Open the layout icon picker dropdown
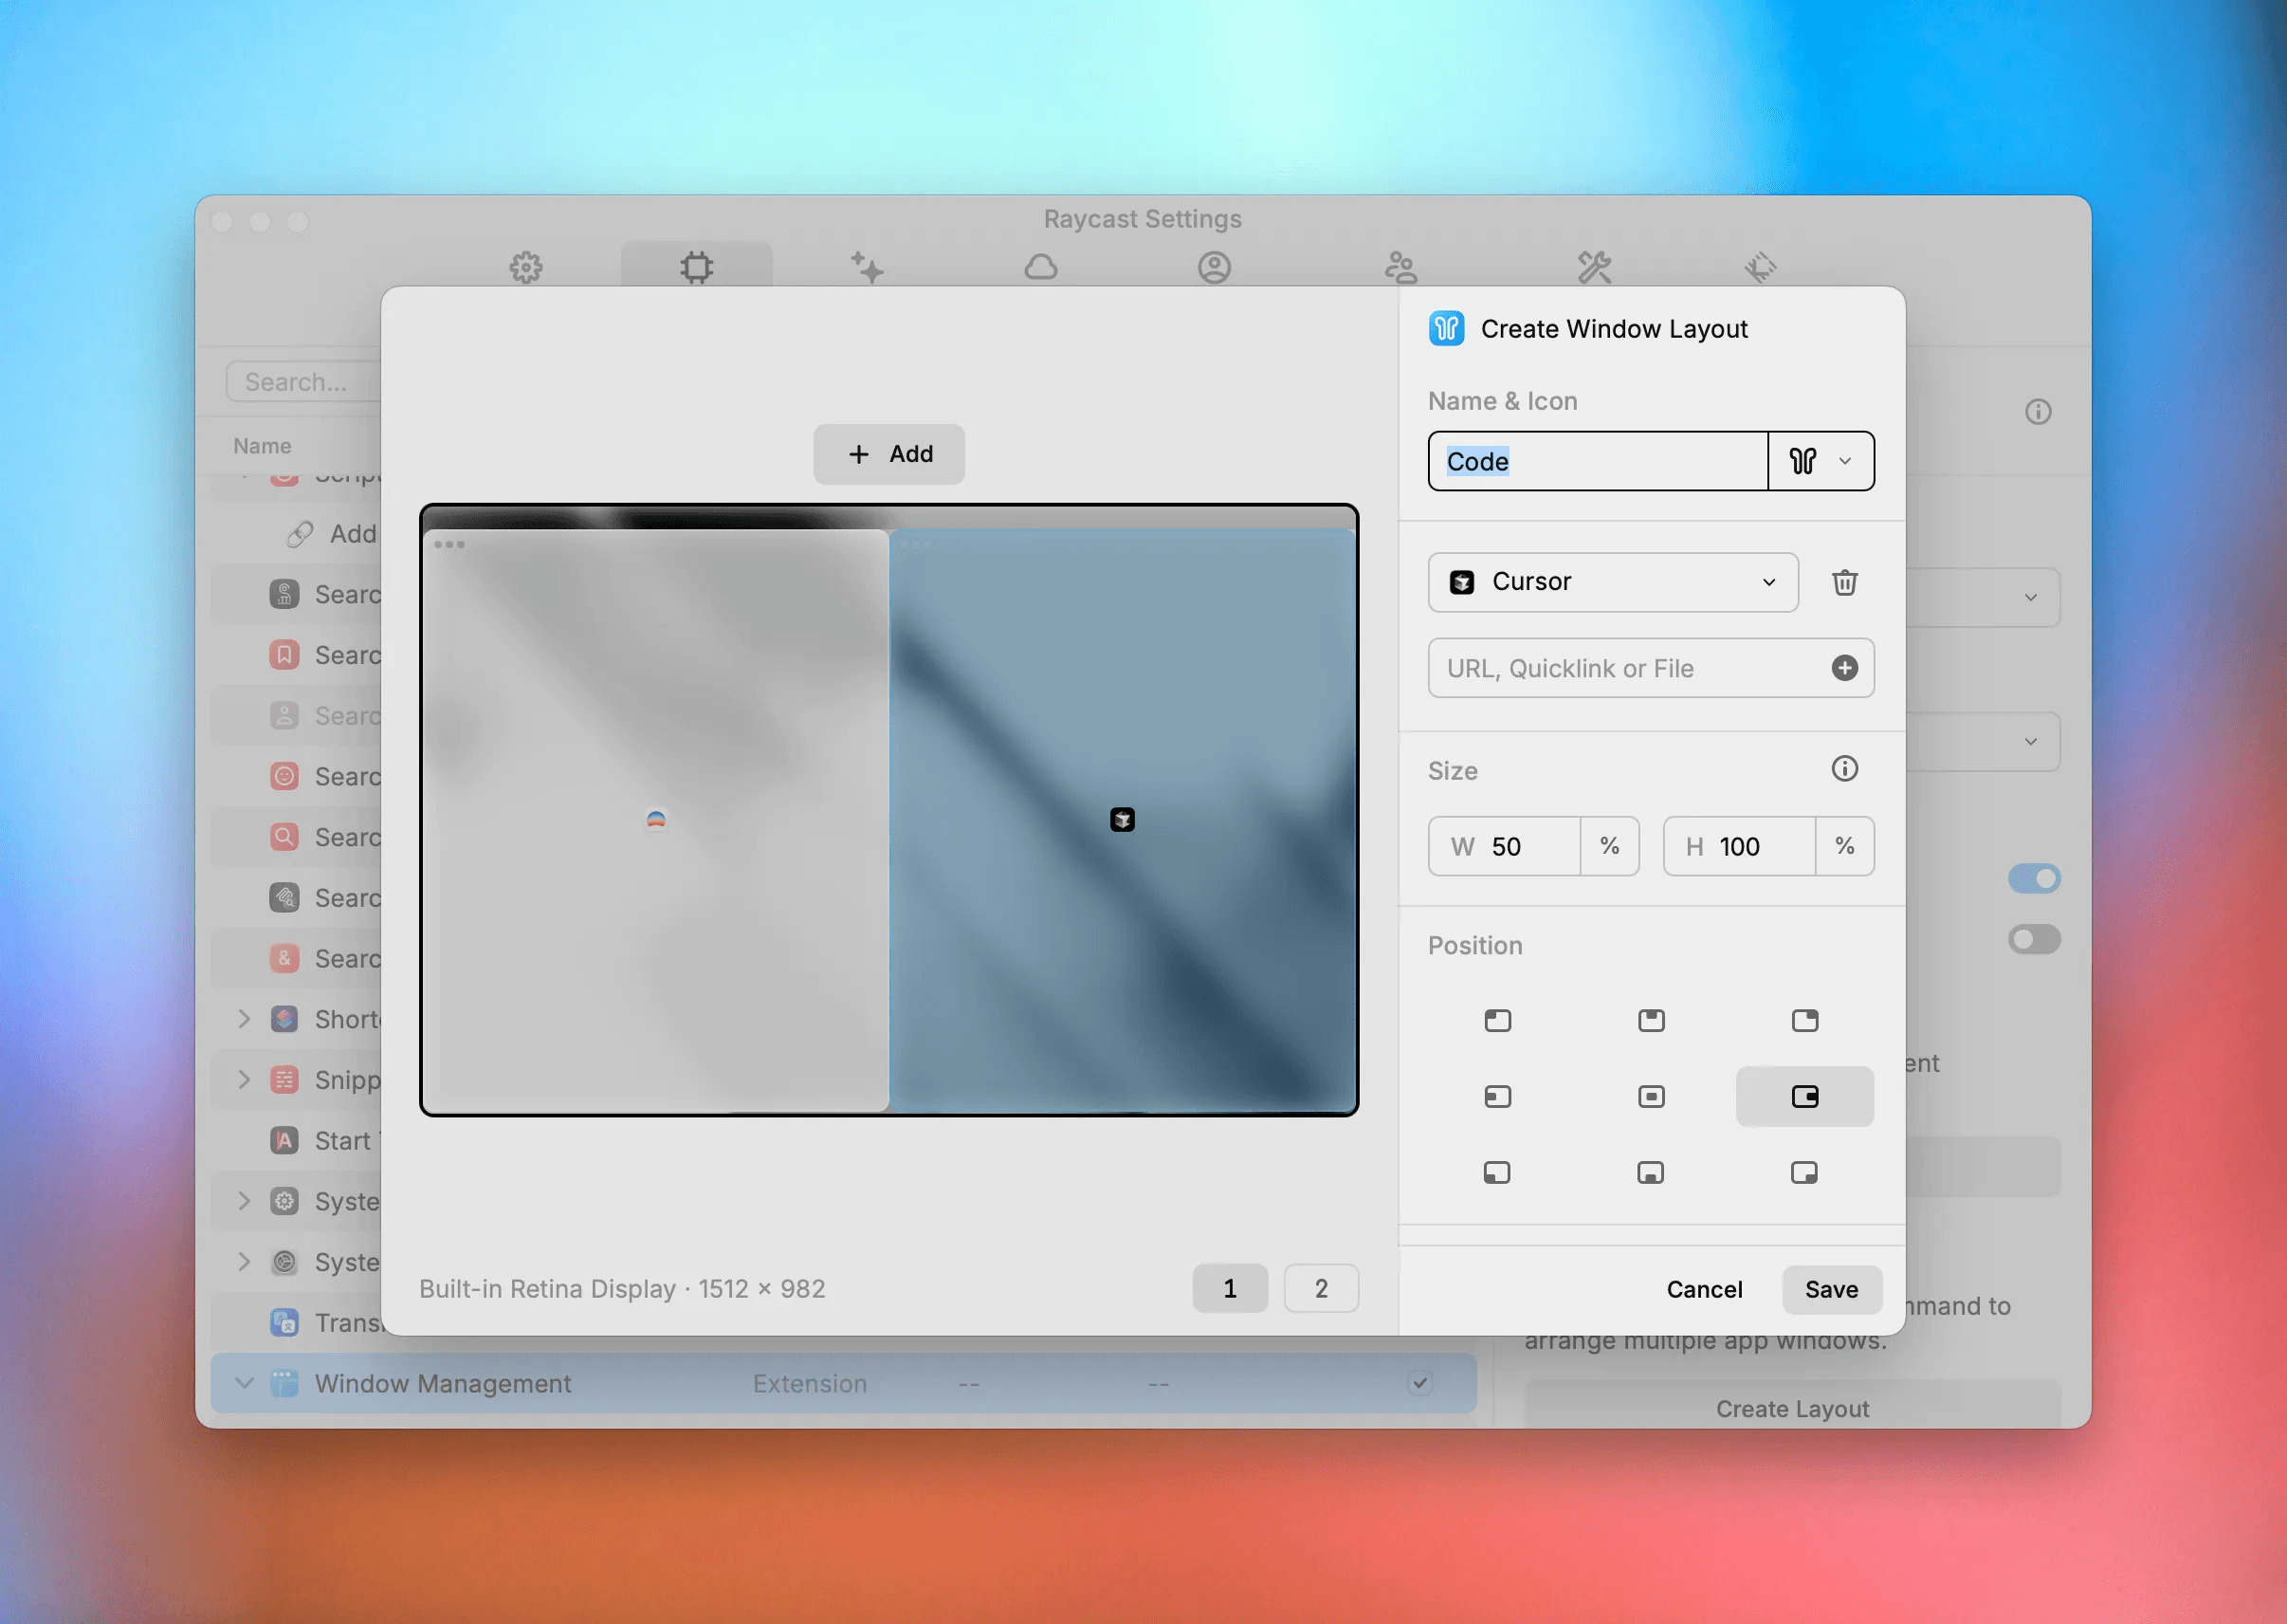Image resolution: width=2287 pixels, height=1624 pixels. [1820, 461]
